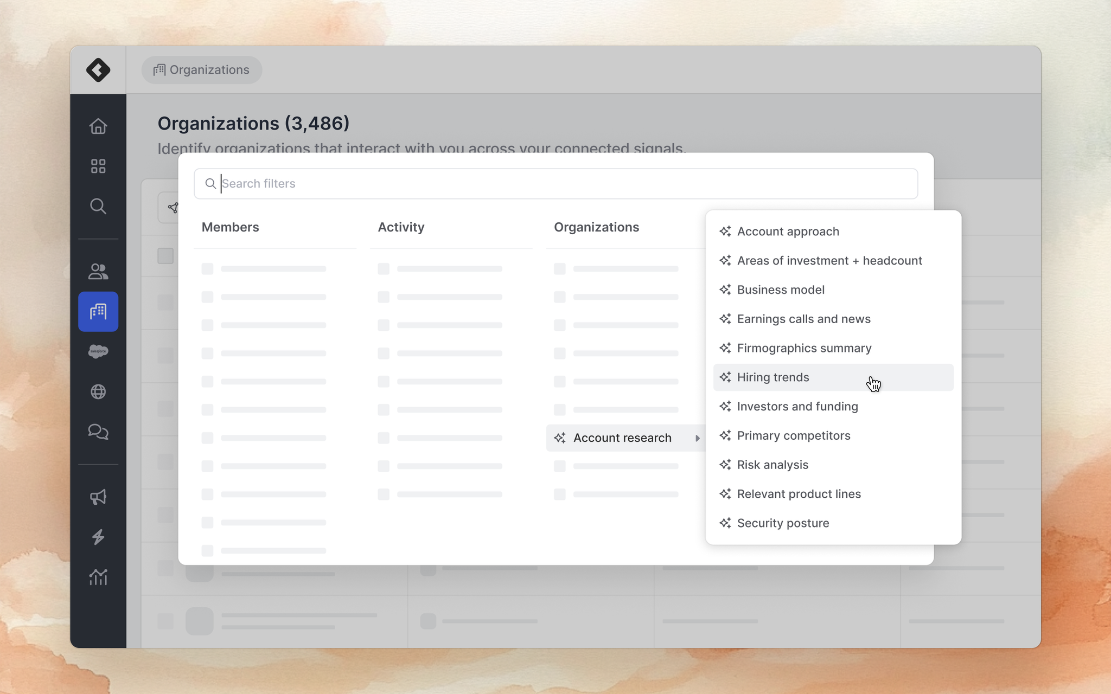Click the sidebar search magnifier icon
This screenshot has width=1111, height=694.
(98, 206)
